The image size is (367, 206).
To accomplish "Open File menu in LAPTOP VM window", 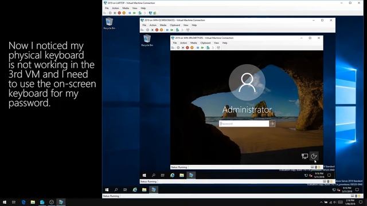I will tap(107, 8).
